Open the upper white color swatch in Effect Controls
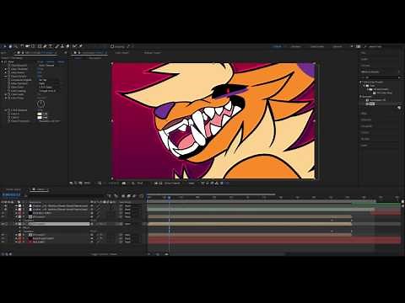This screenshot has width=405, height=303. click(40, 114)
